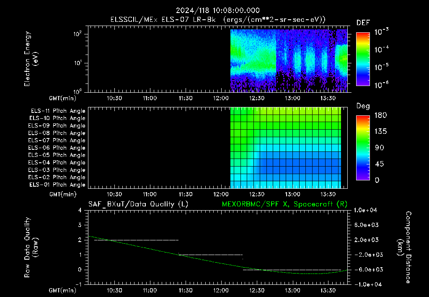The width and height of the screenshot is (429, 297).
Task: Click the 2.0e+03 right axis label
Action: (x=366, y=240)
